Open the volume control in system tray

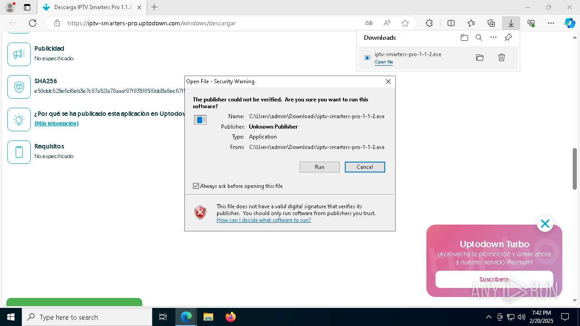522,317
